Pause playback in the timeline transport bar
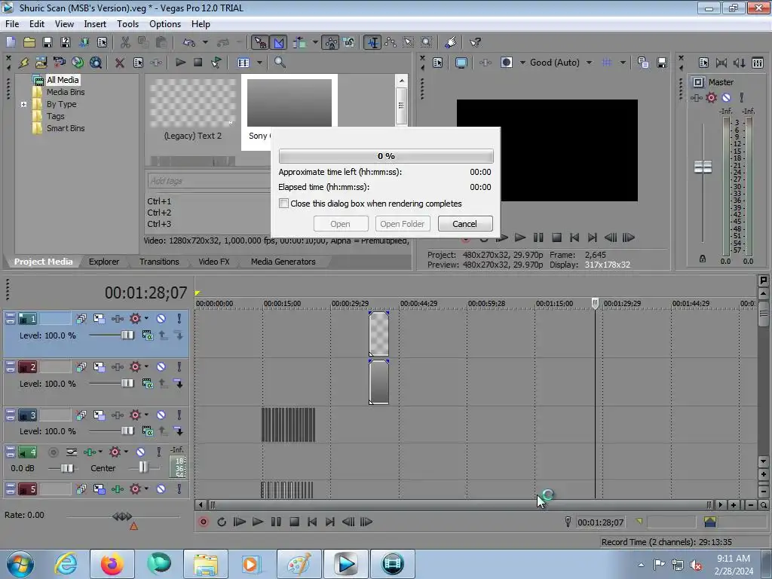Image resolution: width=772 pixels, height=579 pixels. [276, 522]
